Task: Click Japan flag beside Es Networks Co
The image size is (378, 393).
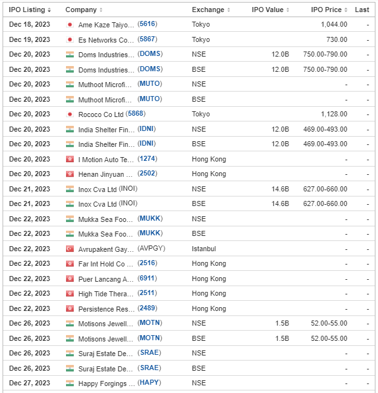Action: coord(70,39)
